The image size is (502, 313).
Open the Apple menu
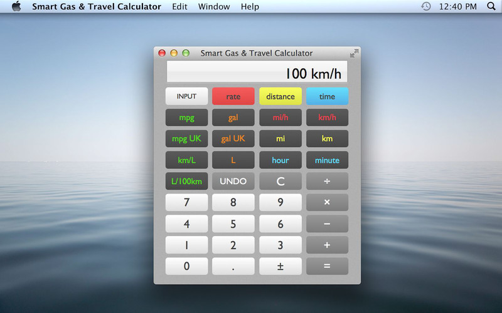pos(16,6)
